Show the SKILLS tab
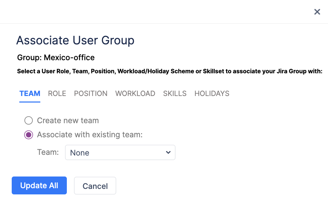 click(x=175, y=94)
